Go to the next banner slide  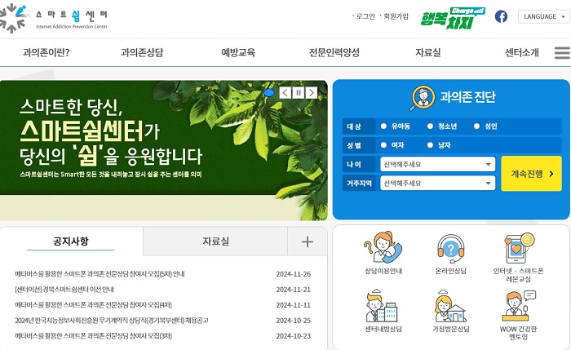tap(311, 93)
